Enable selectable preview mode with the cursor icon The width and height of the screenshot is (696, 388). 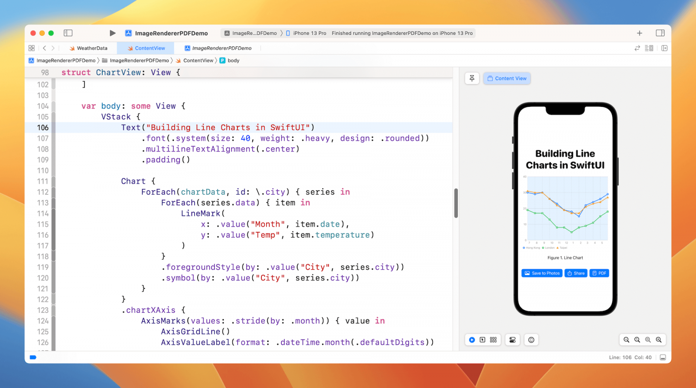[483, 340]
